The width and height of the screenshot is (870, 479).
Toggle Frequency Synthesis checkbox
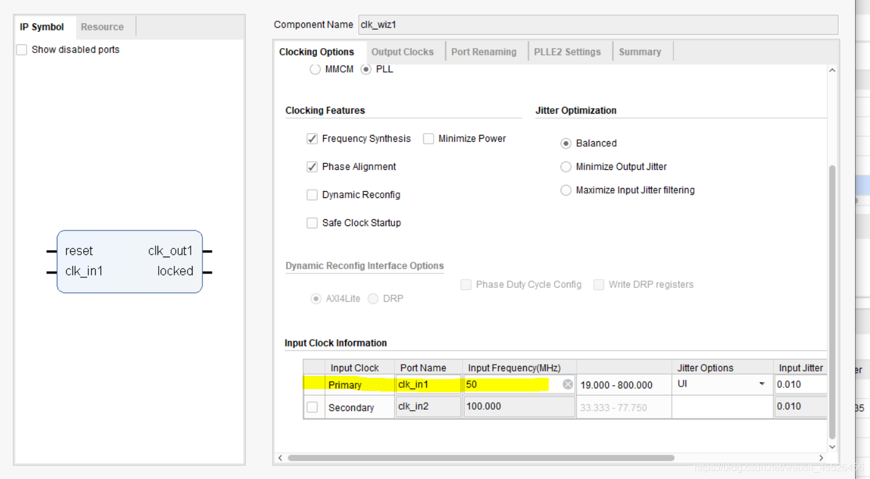[x=312, y=139]
